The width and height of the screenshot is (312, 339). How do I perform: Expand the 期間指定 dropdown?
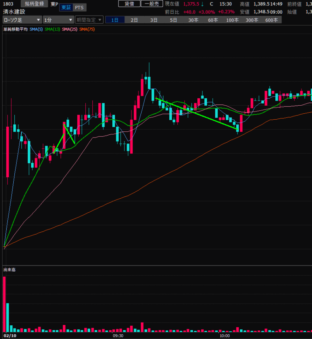point(89,20)
